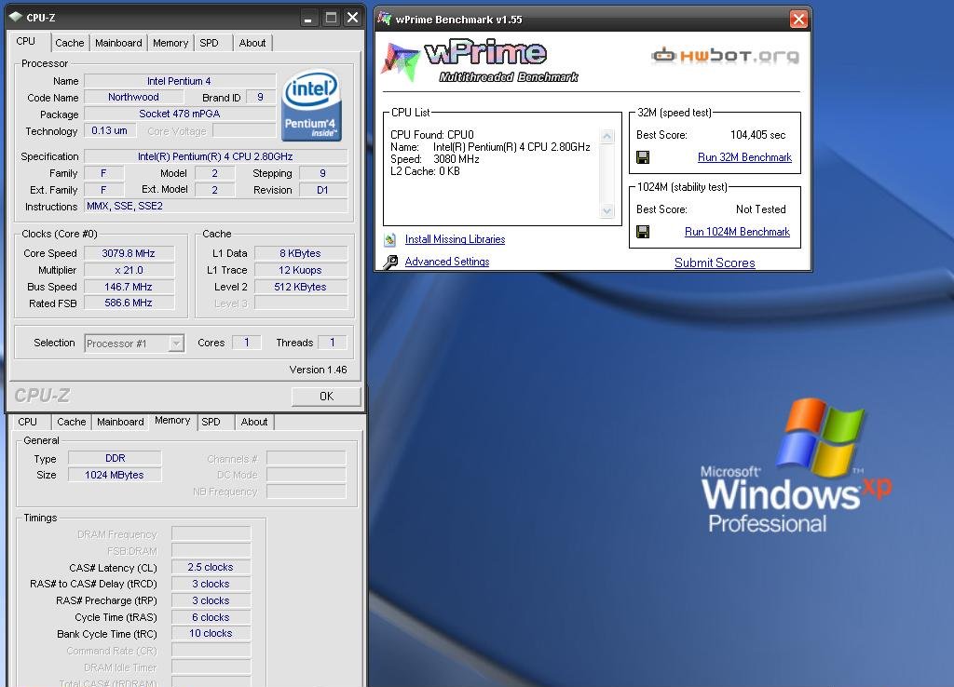954x687 pixels.
Task: Select the Mainboard tab in lower CPU-Z window
Action: (120, 422)
